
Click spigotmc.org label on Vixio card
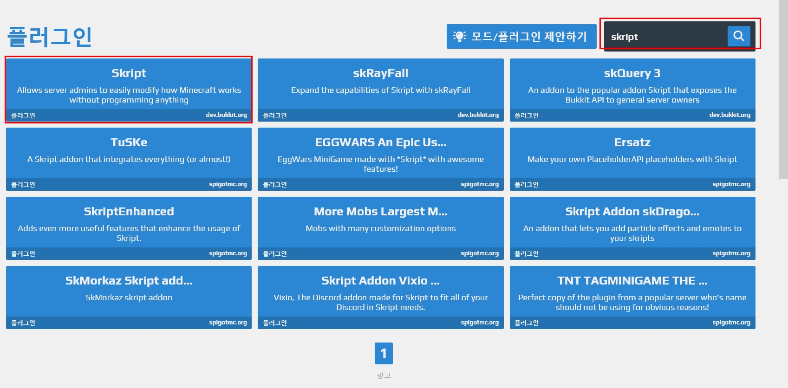click(480, 323)
